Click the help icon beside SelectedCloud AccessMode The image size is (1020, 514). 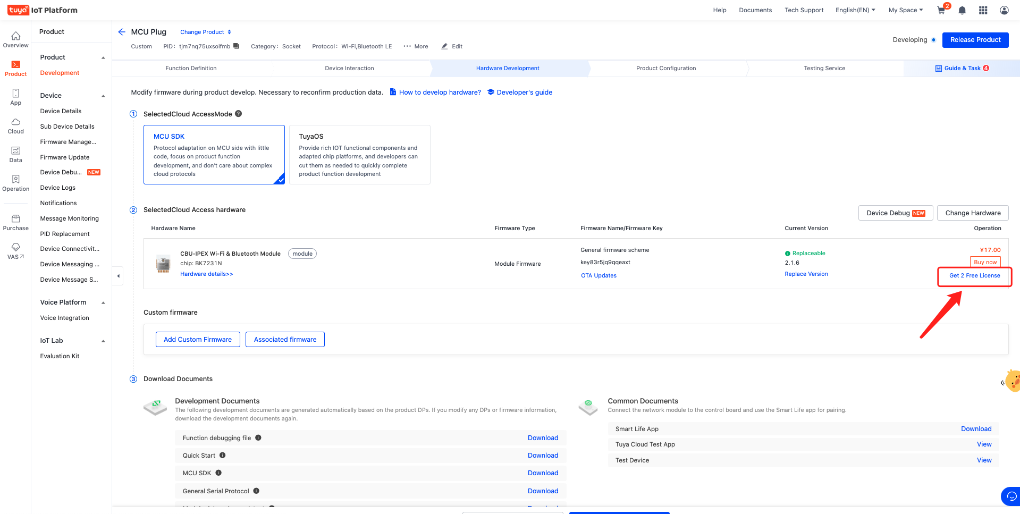[239, 114]
